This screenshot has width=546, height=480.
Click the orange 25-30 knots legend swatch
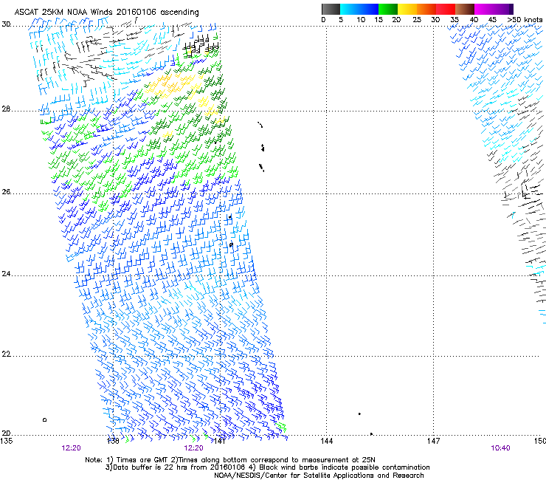click(426, 9)
